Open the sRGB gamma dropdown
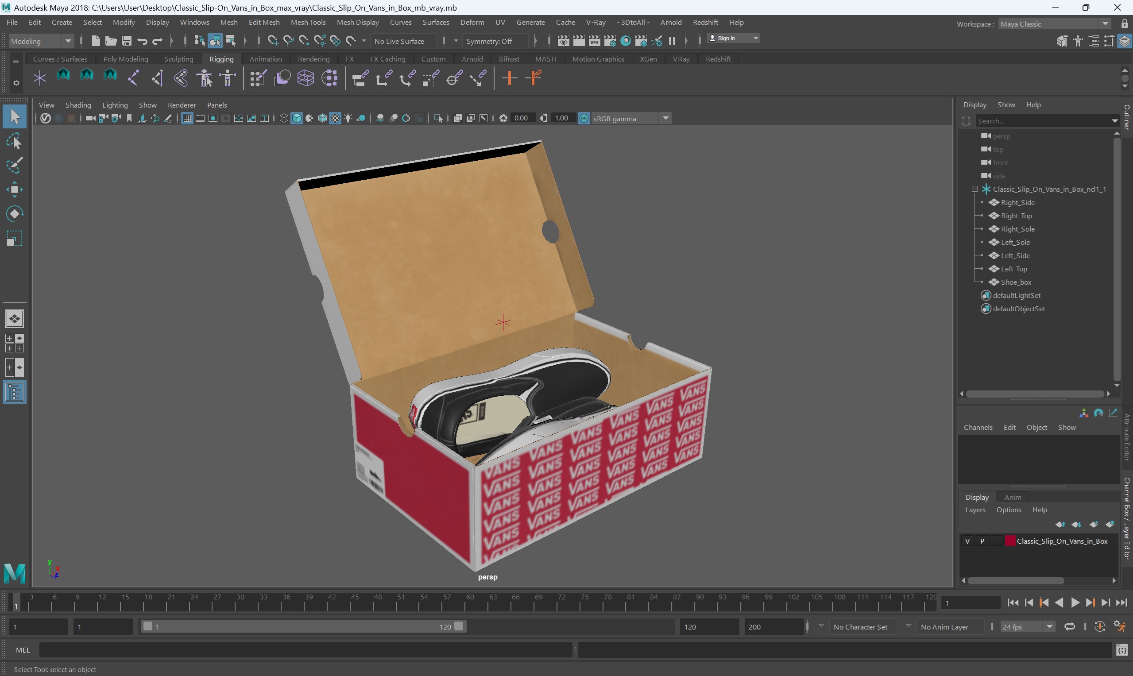This screenshot has width=1133, height=676. pos(631,119)
